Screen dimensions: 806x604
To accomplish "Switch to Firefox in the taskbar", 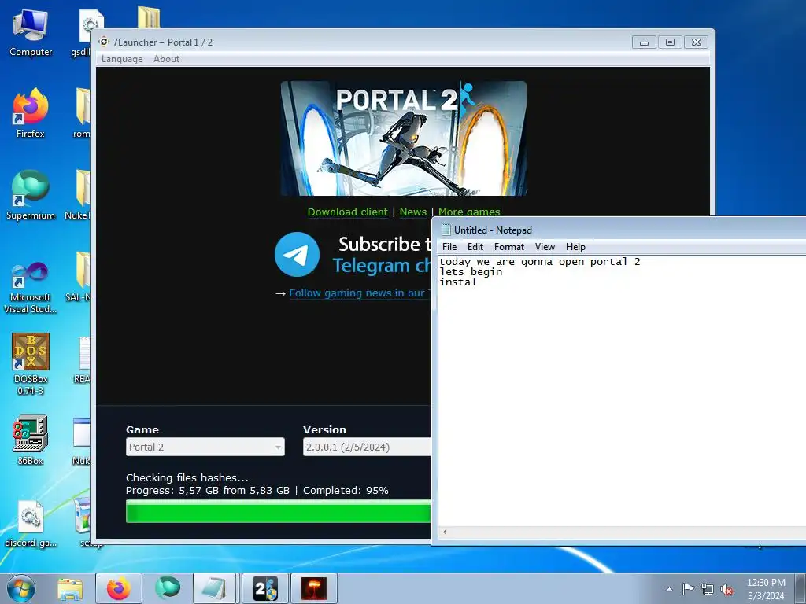I will pos(119,588).
